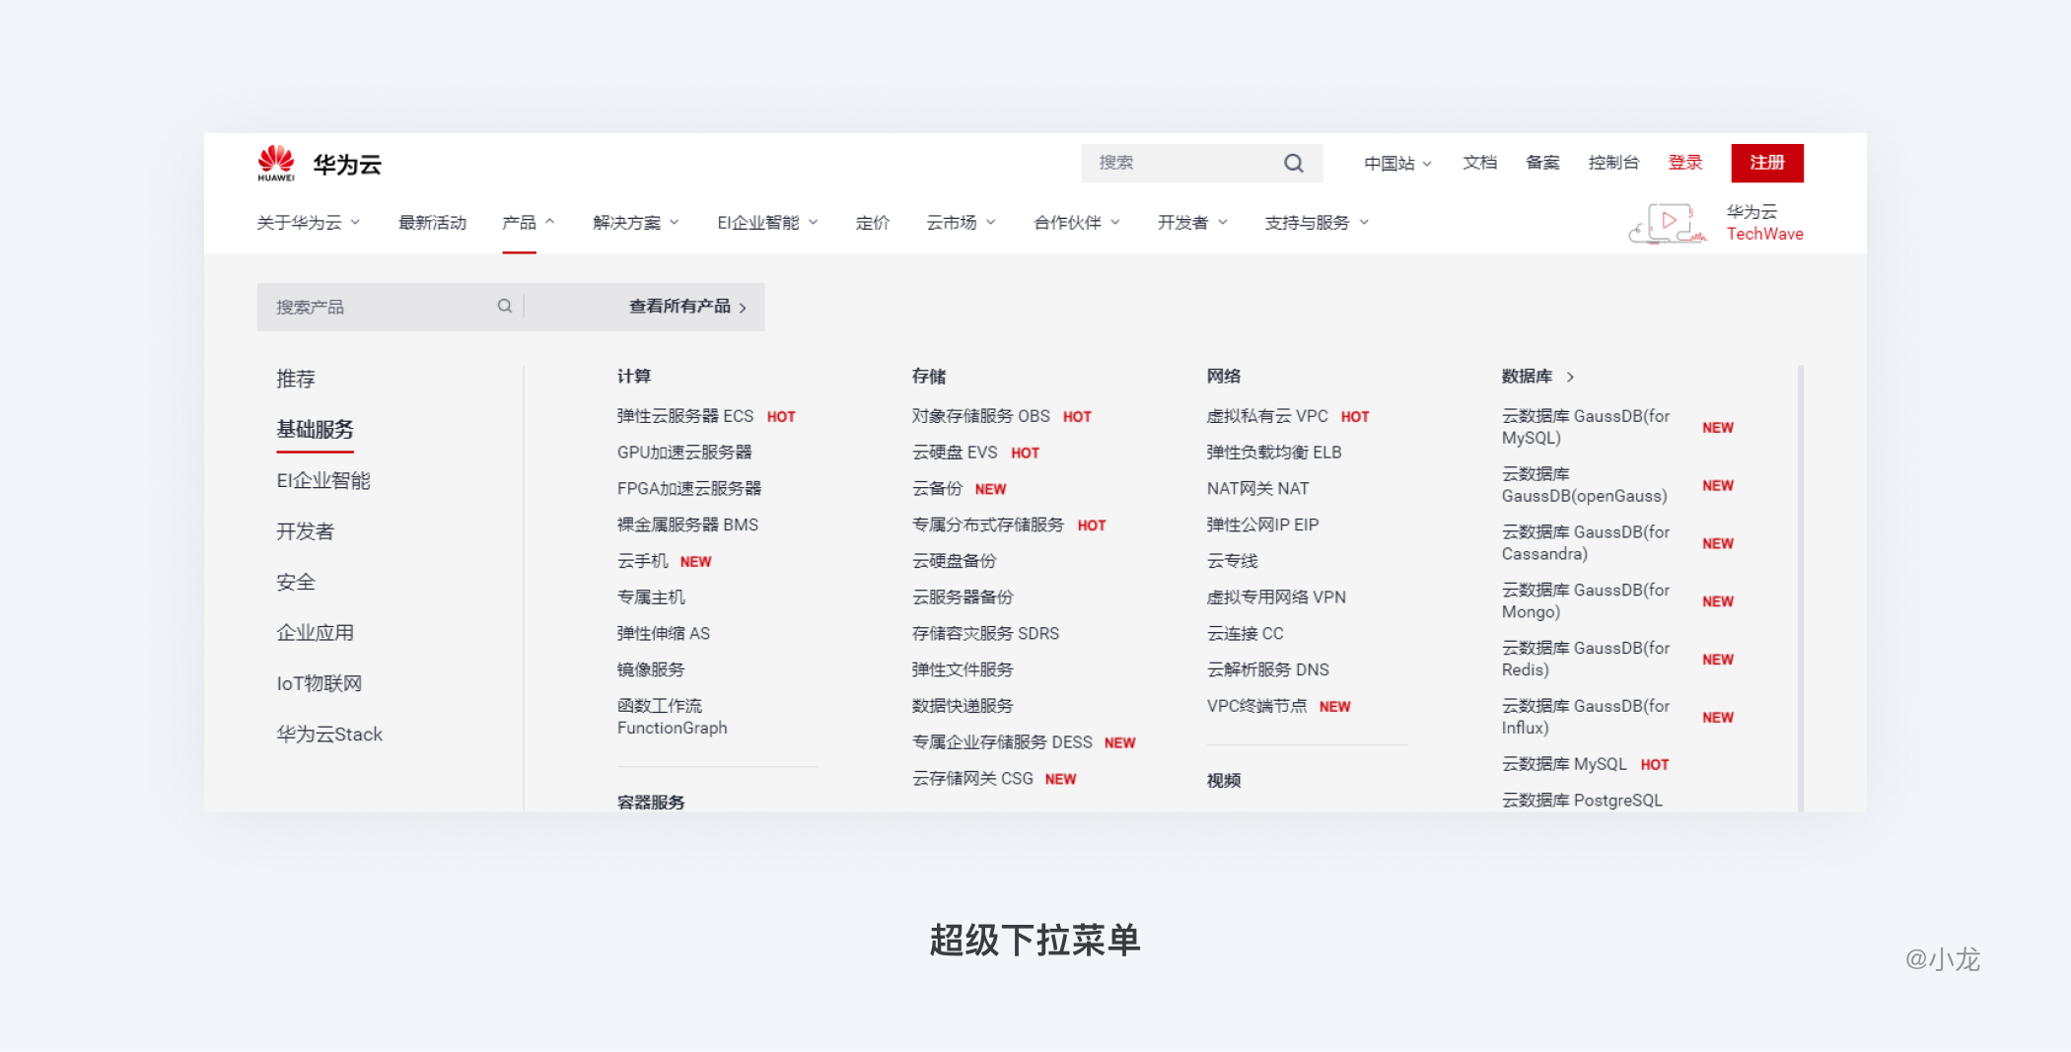The width and height of the screenshot is (2071, 1052).
Task: Click the Huawei Cloud logo
Action: 319,164
